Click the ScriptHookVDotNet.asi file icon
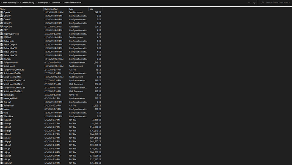 pyautogui.click(x=2, y=70)
